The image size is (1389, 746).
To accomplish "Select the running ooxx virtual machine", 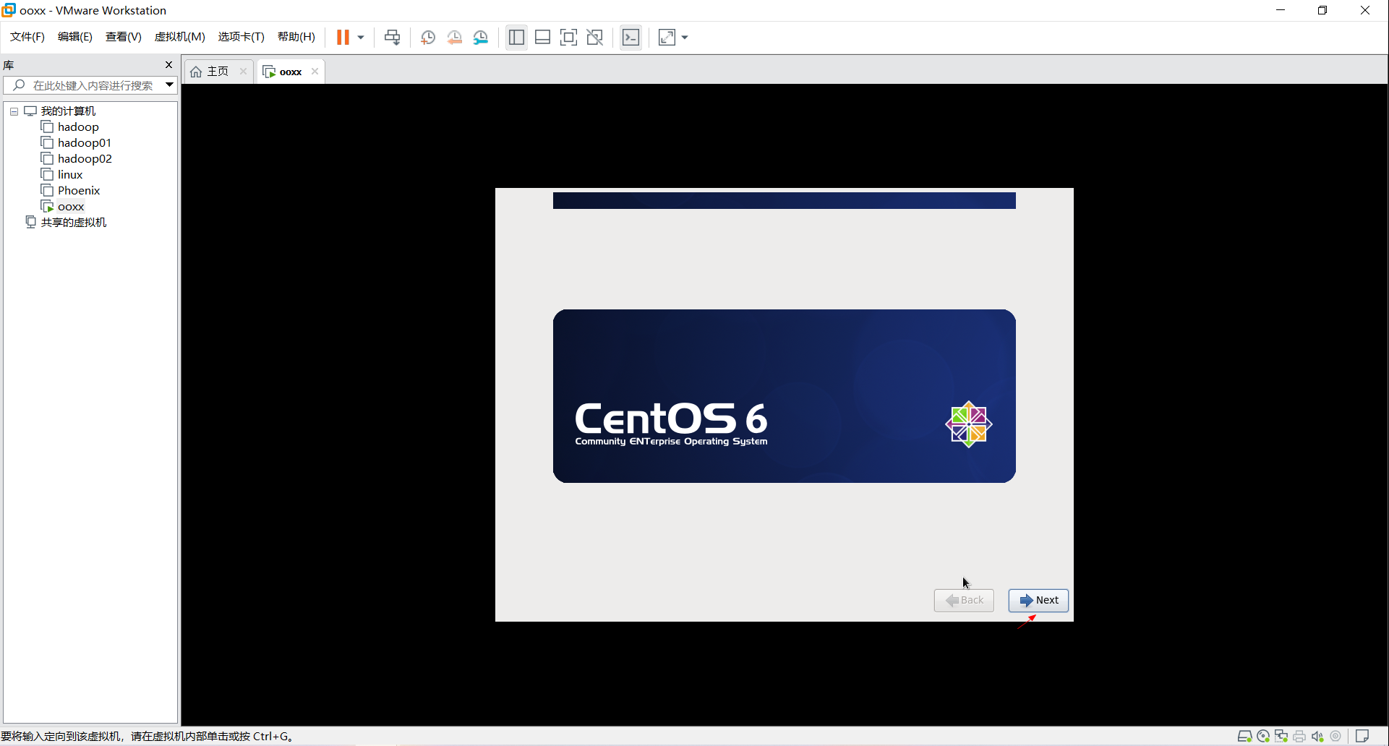I will click(x=71, y=207).
